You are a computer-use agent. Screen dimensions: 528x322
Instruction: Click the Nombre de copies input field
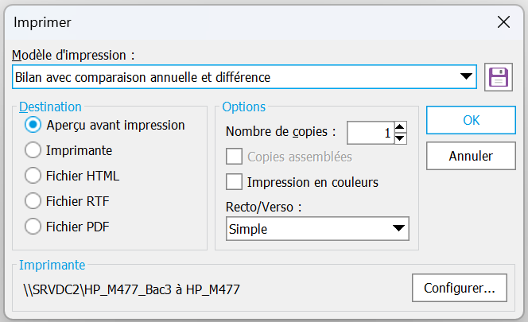(x=371, y=133)
